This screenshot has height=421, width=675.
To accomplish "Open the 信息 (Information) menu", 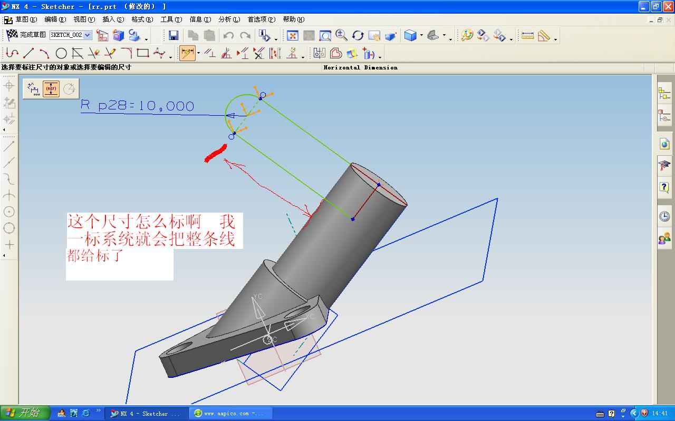I will click(x=200, y=19).
